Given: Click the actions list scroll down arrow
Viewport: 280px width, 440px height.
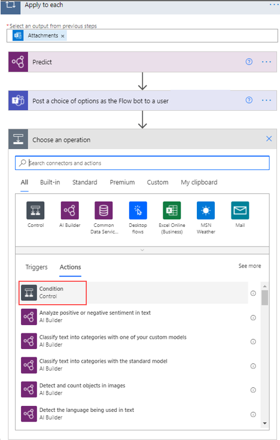Looking at the screenshot, I should (x=264, y=423).
